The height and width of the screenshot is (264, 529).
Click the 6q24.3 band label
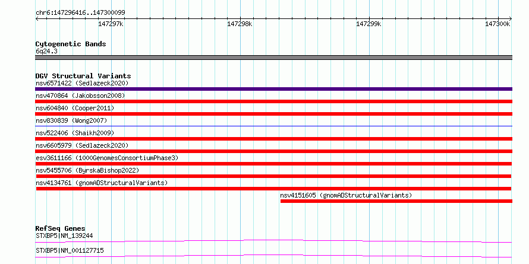coord(46,51)
